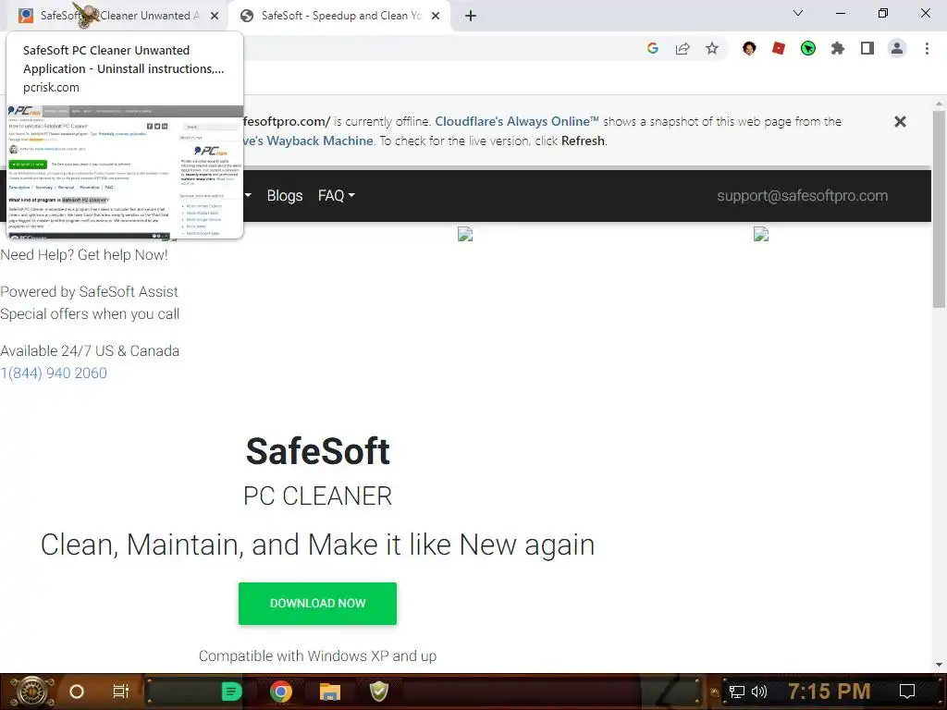Click 'Compatible with Windows XP and up' text
The width and height of the screenshot is (947, 710).
318,655
